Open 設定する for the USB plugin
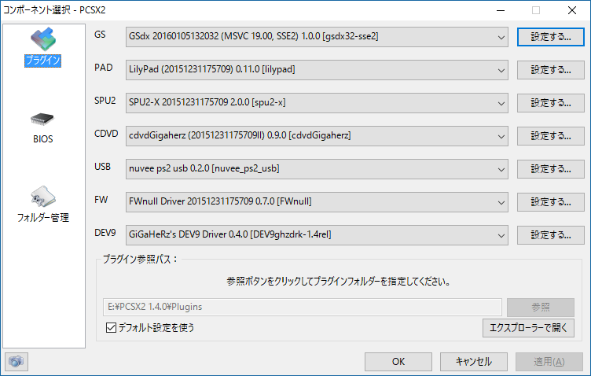This screenshot has width=591, height=376. (x=551, y=169)
